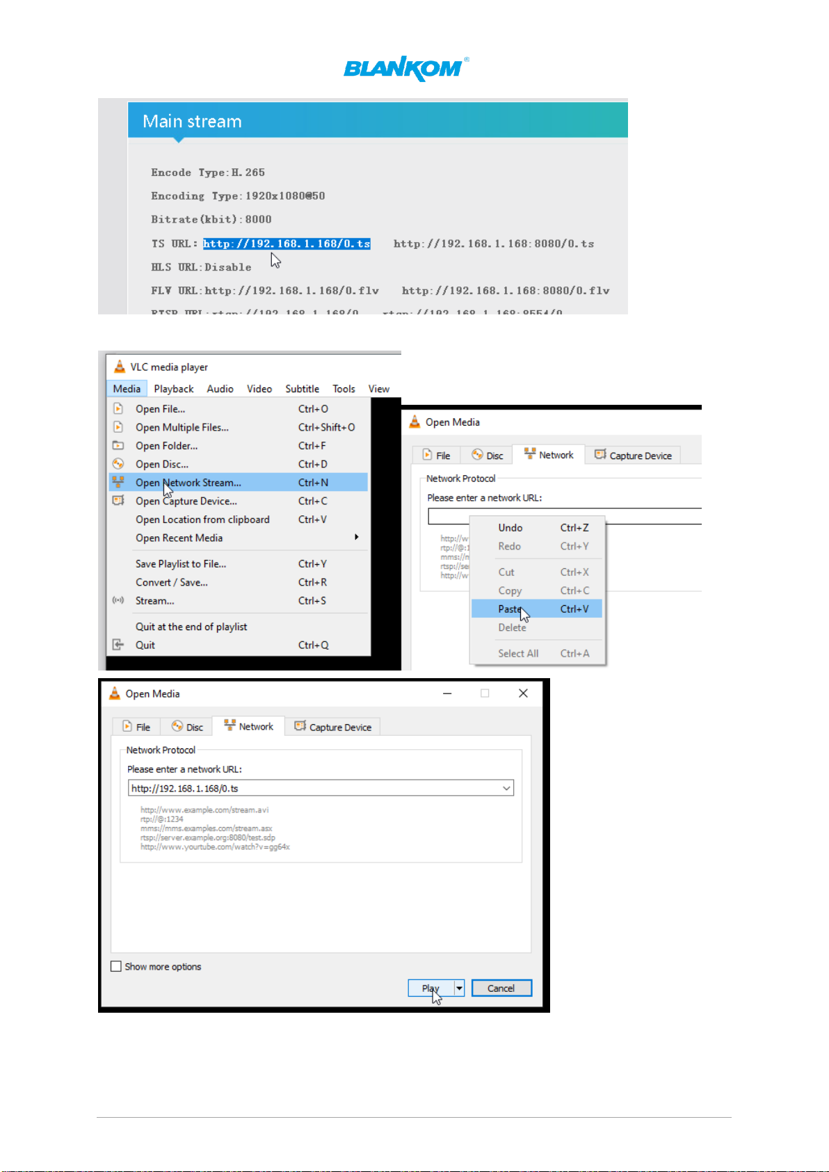Click FLV URL with port 8080
Viewport: 829px width, 1172px height.
(x=506, y=291)
